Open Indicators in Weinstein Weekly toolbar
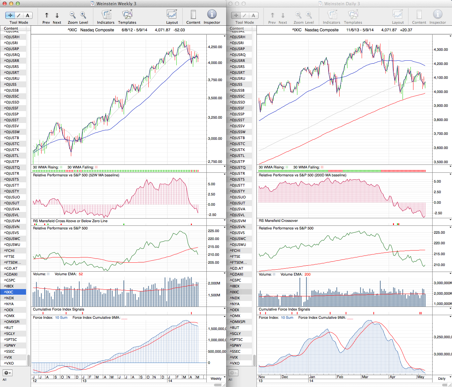This screenshot has height=387, width=452. (106, 15)
